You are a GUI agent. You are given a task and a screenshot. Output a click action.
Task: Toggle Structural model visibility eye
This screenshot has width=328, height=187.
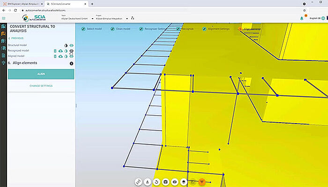[71, 45]
